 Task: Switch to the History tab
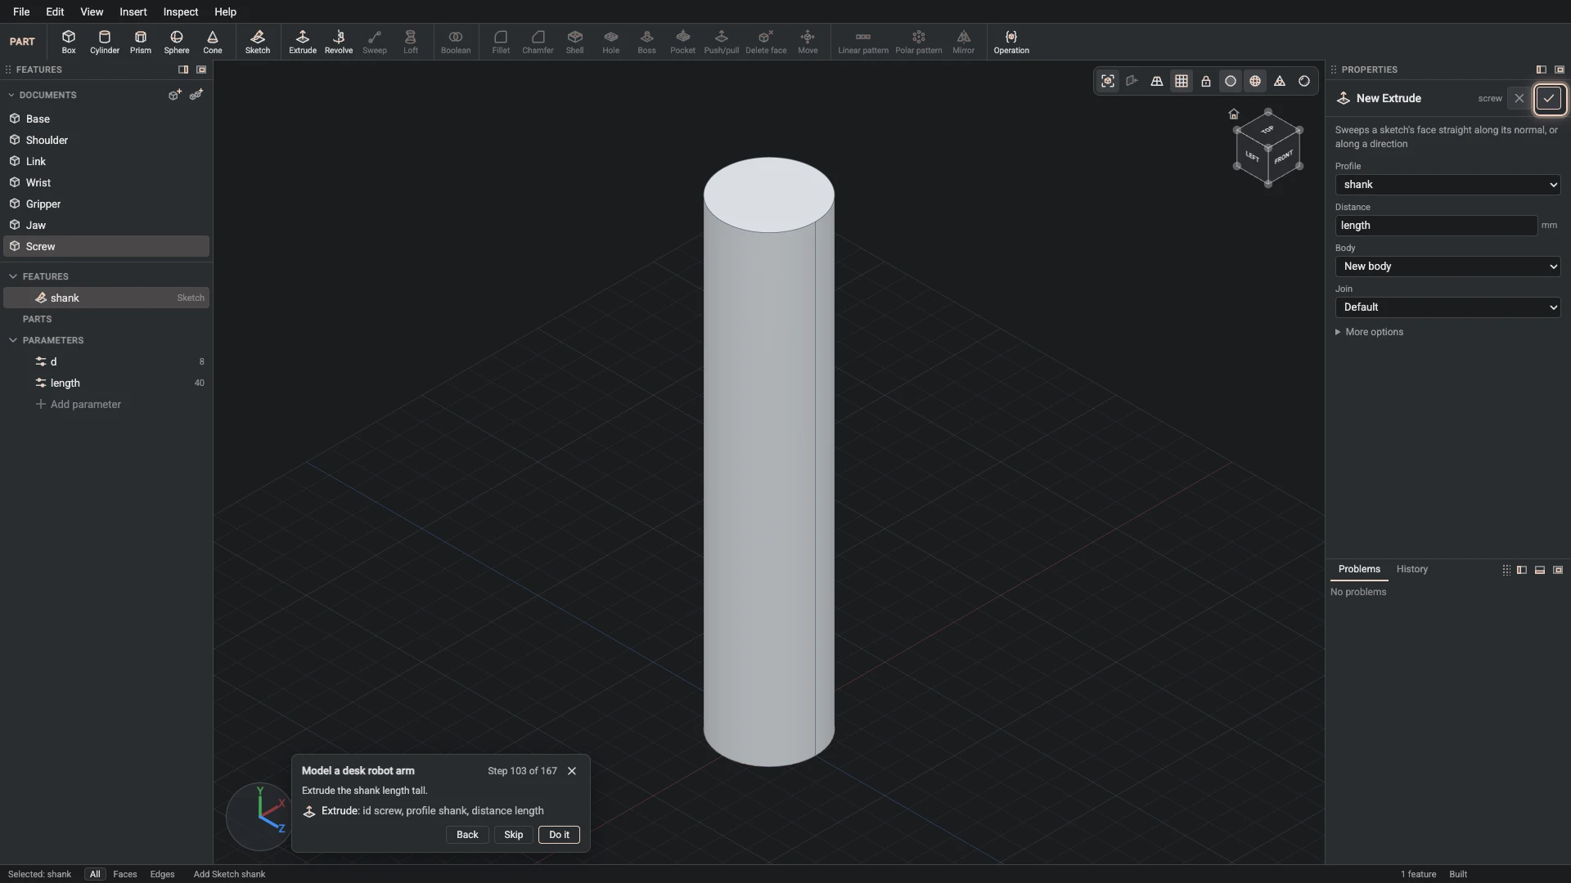point(1412,569)
